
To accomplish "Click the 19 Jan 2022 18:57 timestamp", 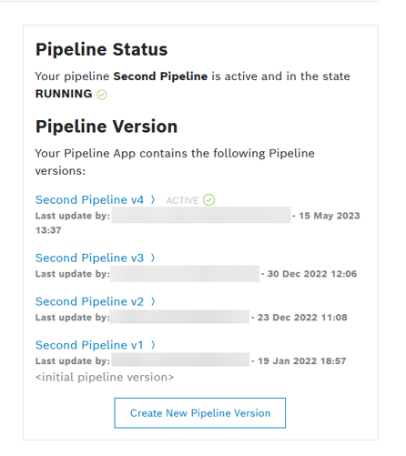I will (302, 361).
